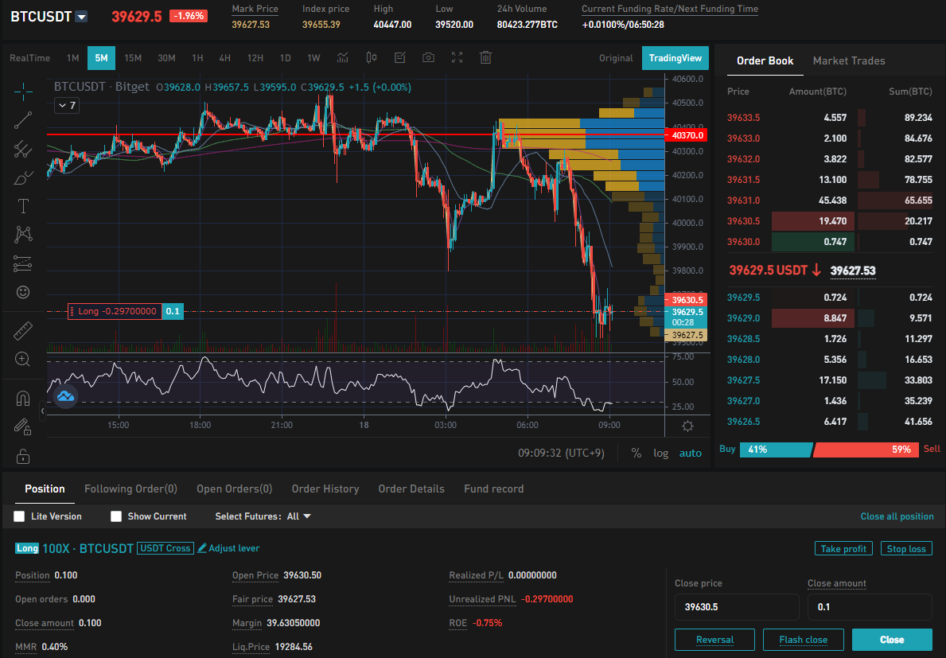This screenshot has height=658, width=946.
Task: Select the RealTime chart interval
Action: point(29,58)
